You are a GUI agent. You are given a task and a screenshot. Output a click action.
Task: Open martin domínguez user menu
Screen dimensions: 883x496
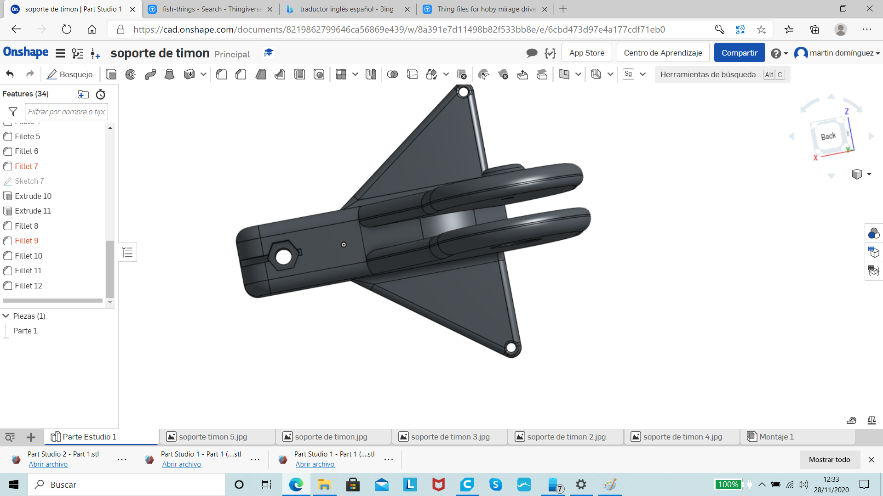[x=837, y=53]
